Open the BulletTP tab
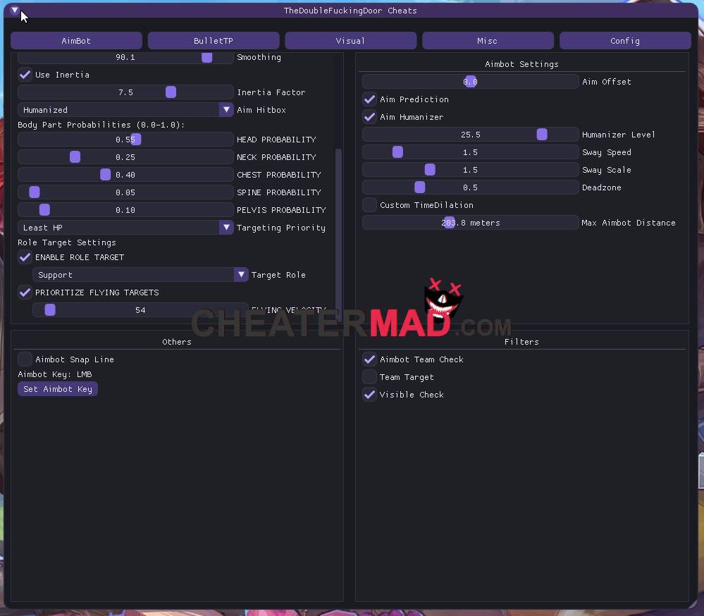704x616 pixels. click(x=214, y=41)
